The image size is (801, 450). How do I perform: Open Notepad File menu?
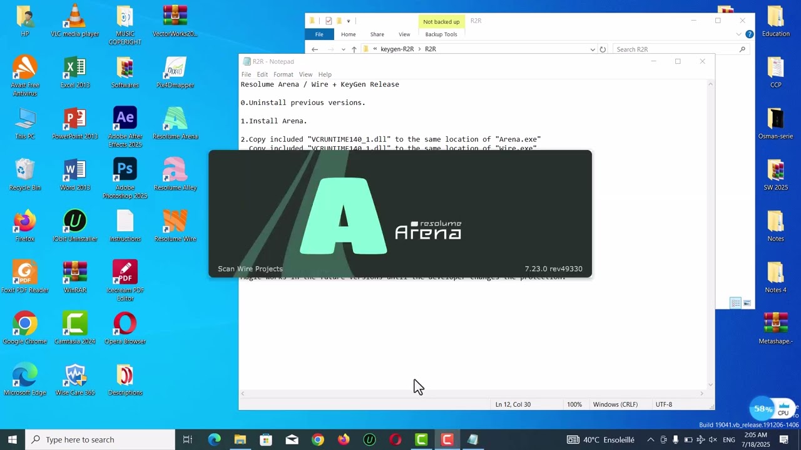pos(246,74)
